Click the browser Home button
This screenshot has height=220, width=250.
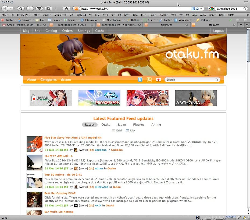(x=67, y=9)
